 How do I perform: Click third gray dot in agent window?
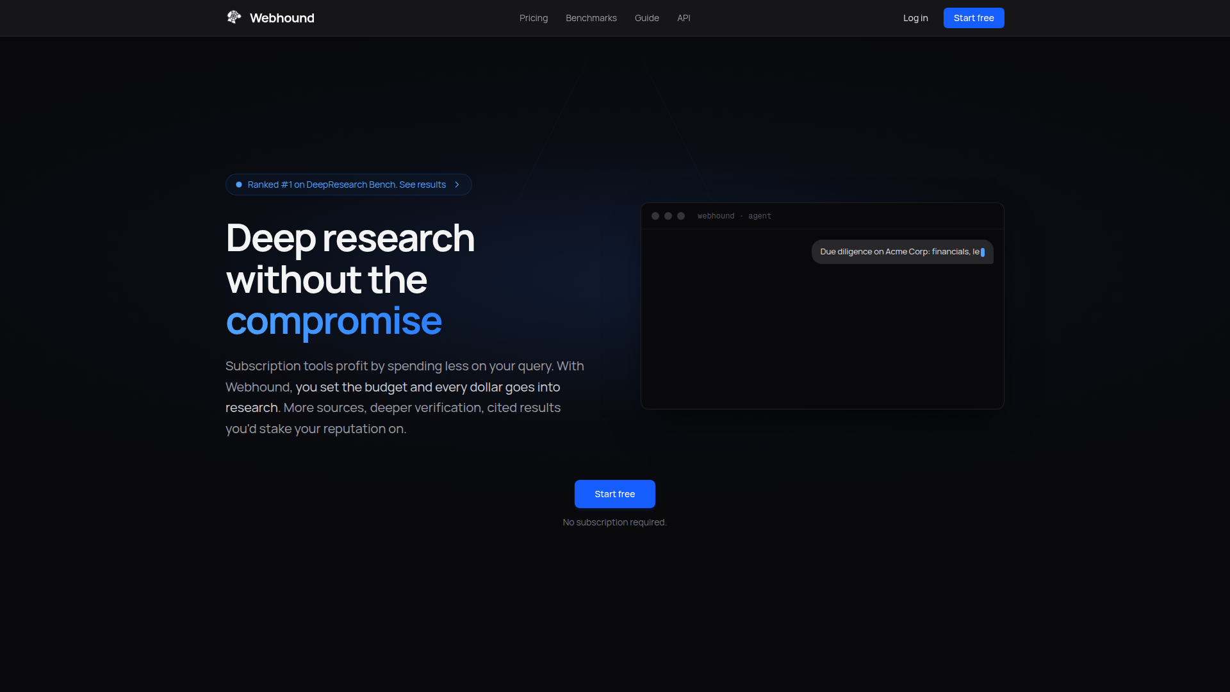[681, 216]
